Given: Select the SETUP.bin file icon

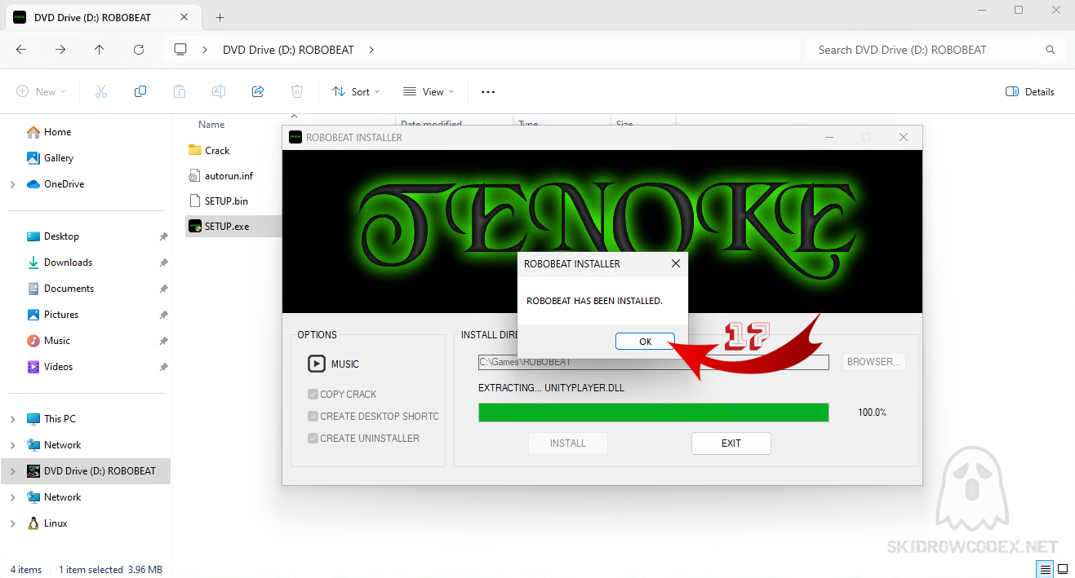Looking at the screenshot, I should [194, 201].
